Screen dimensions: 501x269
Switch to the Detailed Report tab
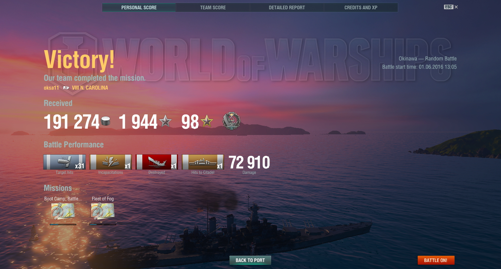click(287, 7)
